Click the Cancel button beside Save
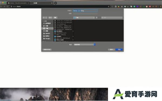The image size is (162, 101). 111,49
